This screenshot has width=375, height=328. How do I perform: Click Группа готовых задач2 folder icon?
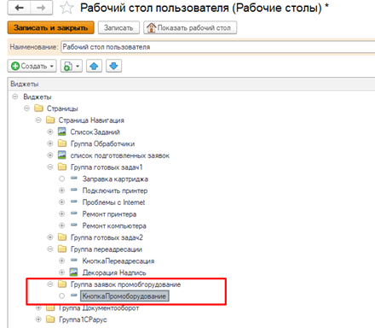tap(62, 237)
